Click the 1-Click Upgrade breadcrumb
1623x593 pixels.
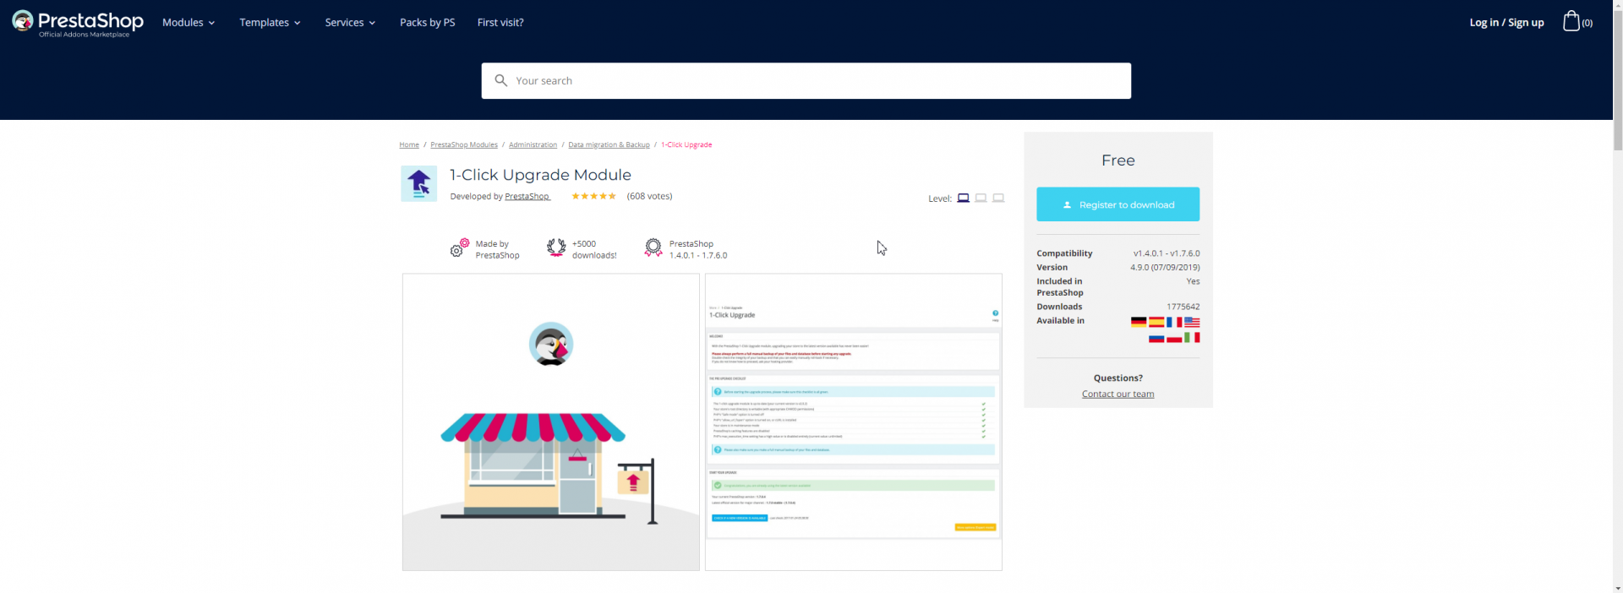pyautogui.click(x=686, y=144)
